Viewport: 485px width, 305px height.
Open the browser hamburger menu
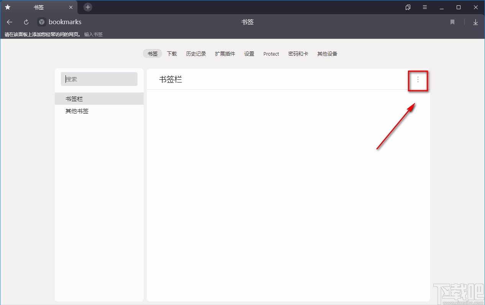pos(424,7)
